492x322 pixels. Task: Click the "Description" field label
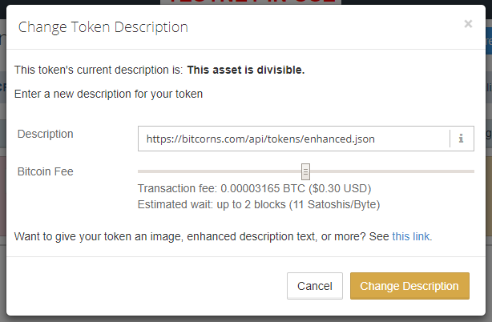tap(46, 134)
